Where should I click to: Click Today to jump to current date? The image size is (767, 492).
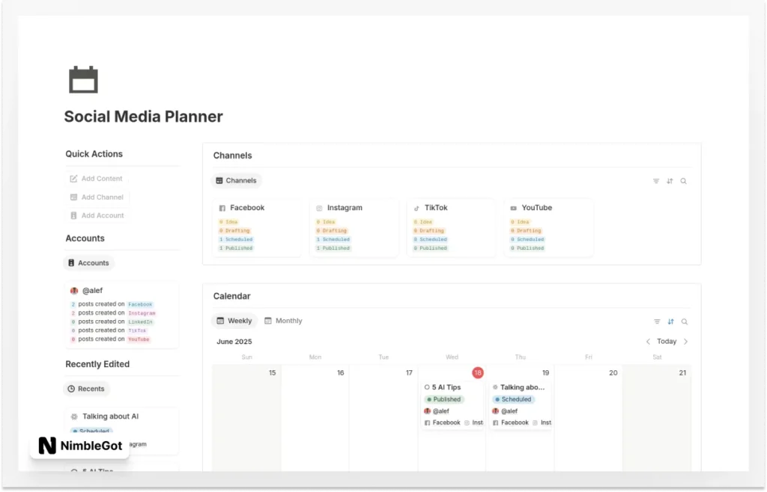[667, 341]
